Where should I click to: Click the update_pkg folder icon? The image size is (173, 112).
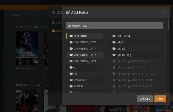[114, 55]
